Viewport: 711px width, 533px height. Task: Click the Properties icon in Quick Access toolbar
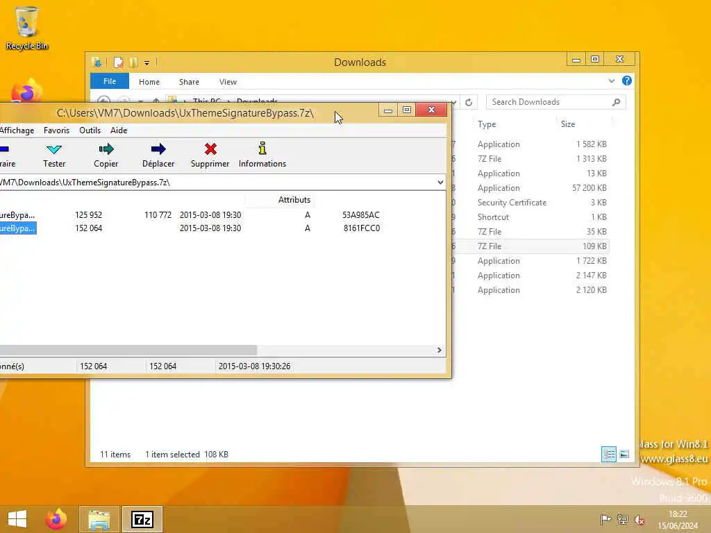[118, 62]
